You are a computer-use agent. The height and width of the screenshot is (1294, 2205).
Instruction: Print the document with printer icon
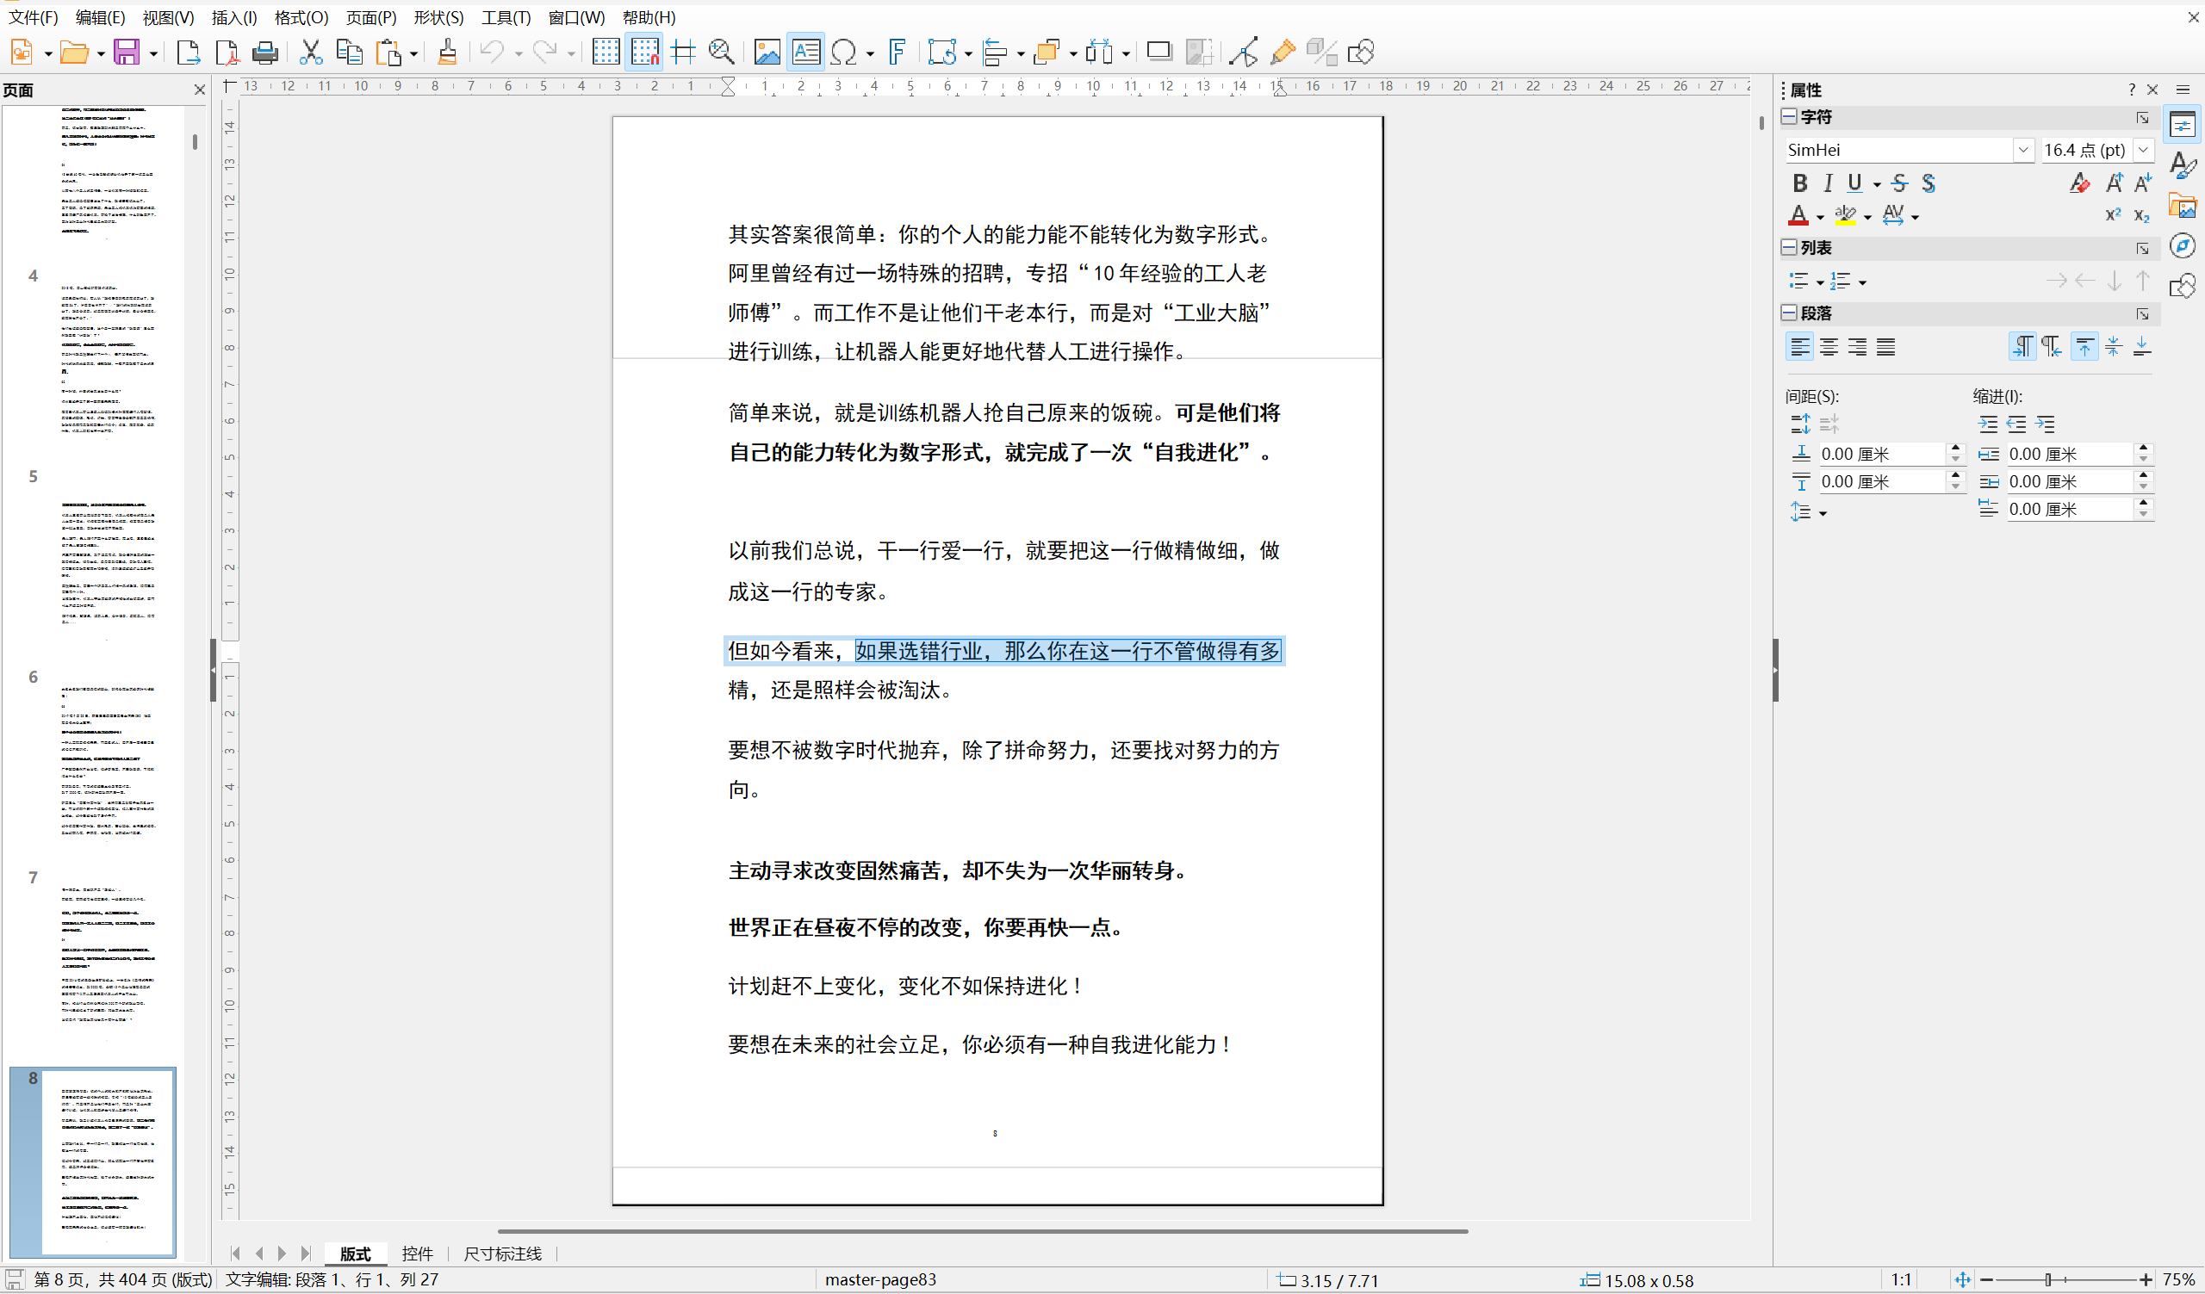[x=264, y=53]
